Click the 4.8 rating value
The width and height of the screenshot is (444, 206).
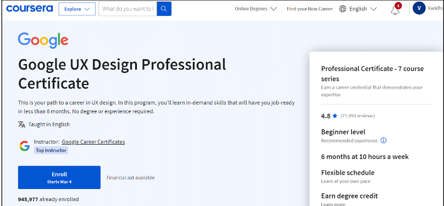tap(326, 116)
